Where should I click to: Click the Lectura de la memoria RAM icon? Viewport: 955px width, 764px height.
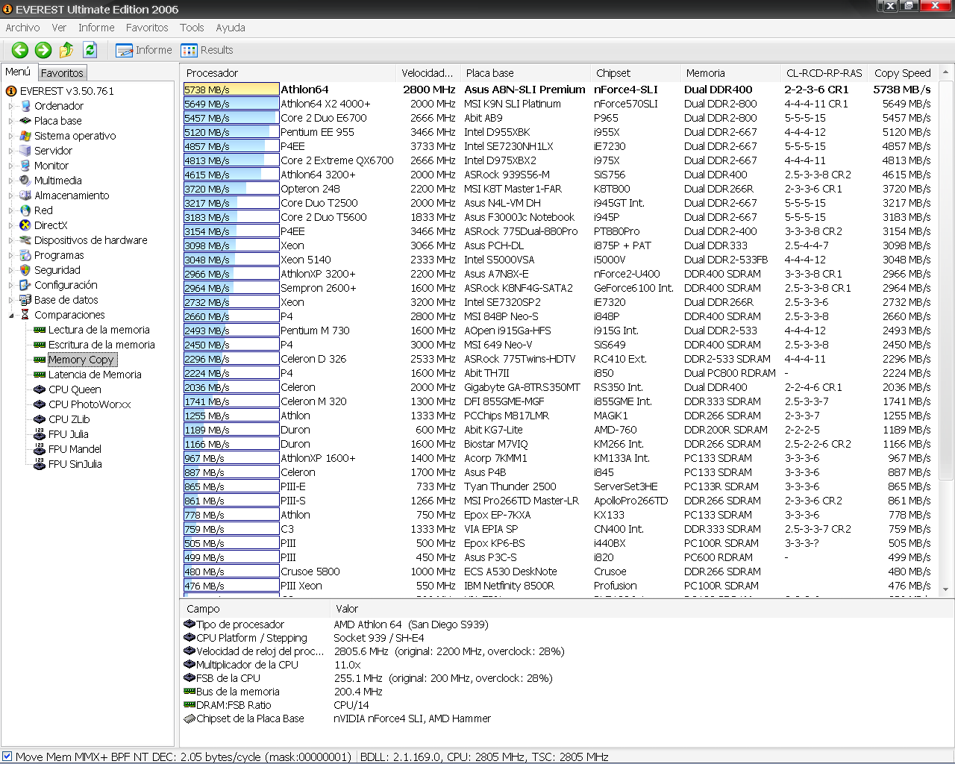tap(40, 330)
